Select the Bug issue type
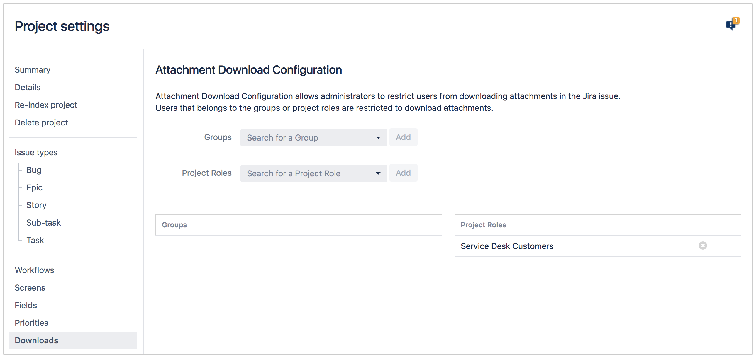Viewport: 756px width, 358px height. [34, 170]
